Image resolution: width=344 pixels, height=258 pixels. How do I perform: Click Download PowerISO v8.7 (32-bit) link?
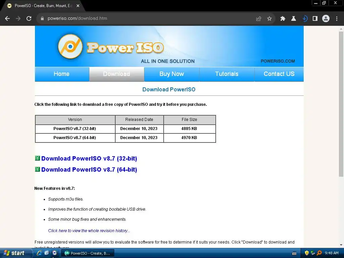coord(89,159)
